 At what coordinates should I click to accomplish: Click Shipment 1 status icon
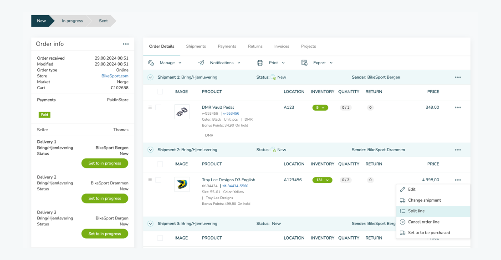pyautogui.click(x=273, y=77)
